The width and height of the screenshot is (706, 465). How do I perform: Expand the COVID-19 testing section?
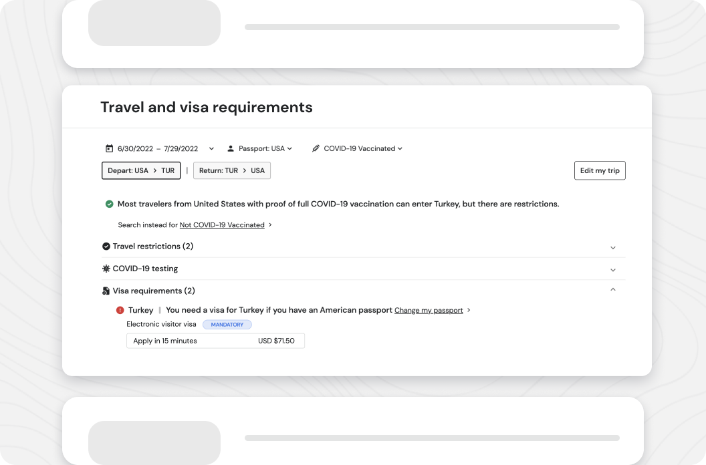point(612,269)
